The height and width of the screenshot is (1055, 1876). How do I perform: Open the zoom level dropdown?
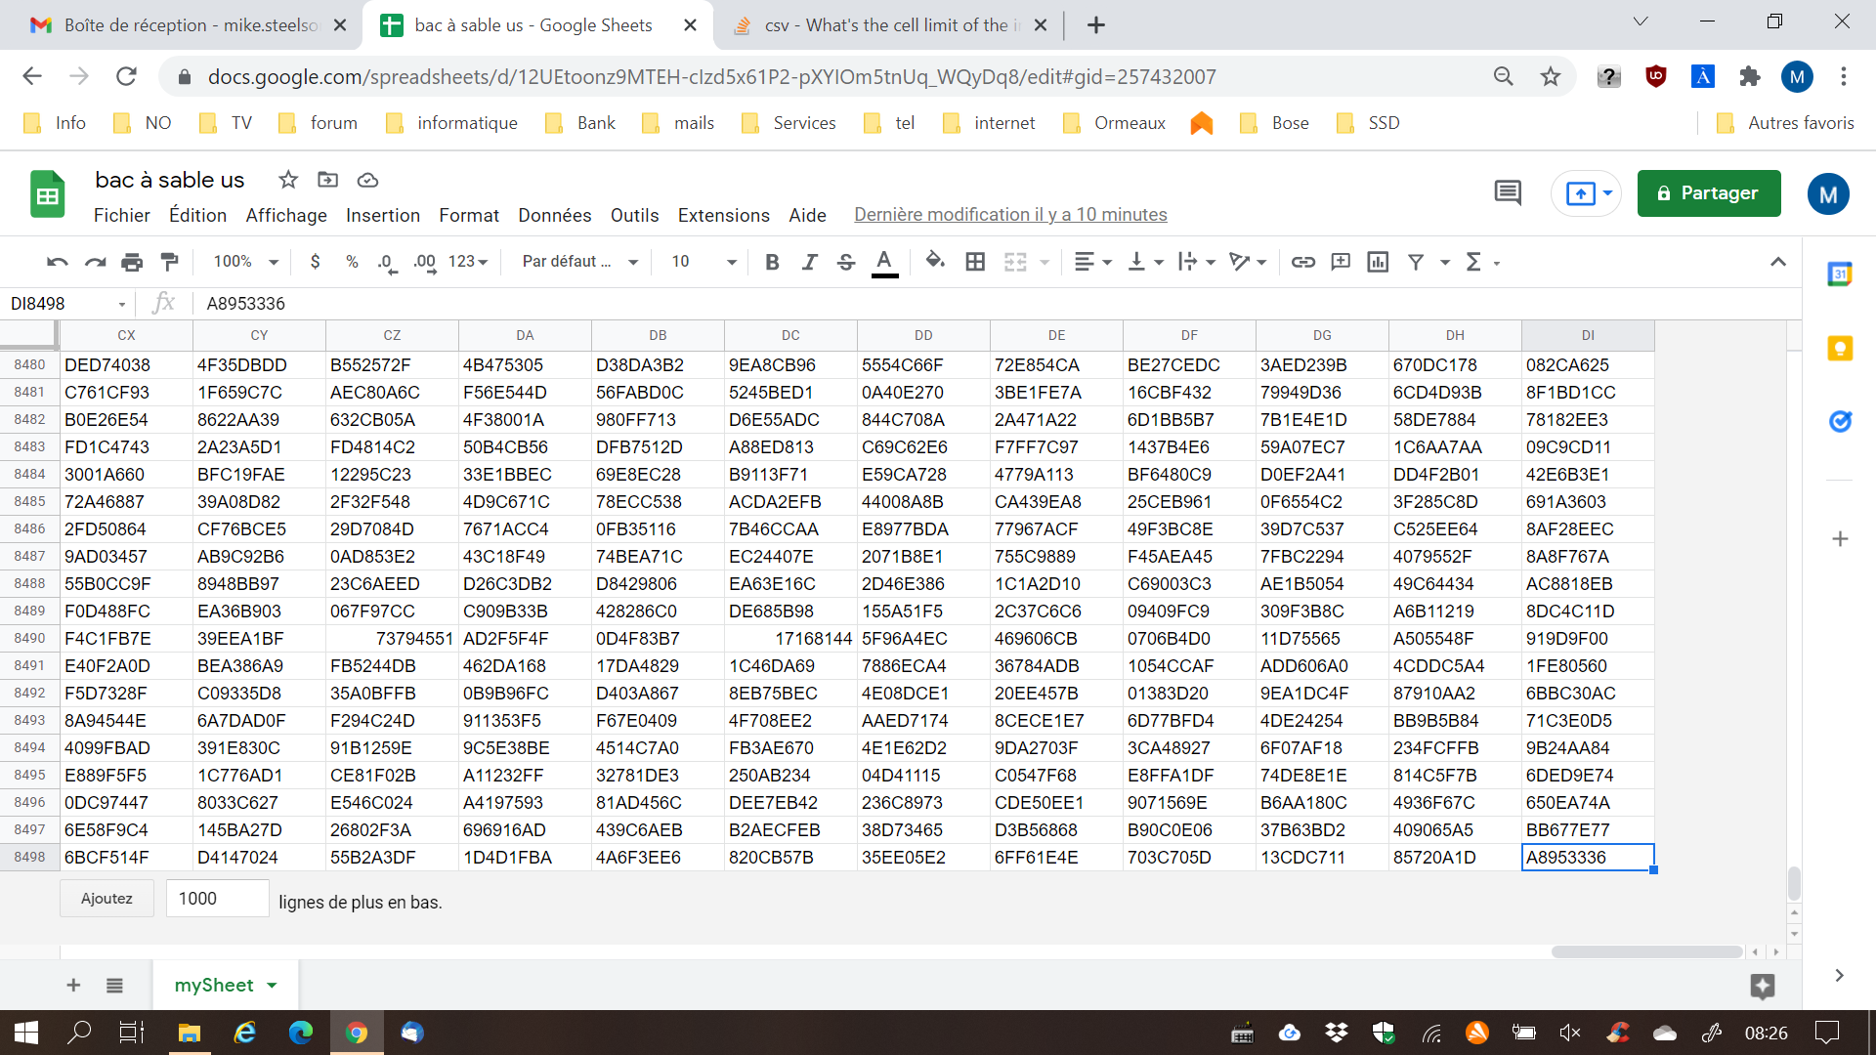click(x=246, y=262)
